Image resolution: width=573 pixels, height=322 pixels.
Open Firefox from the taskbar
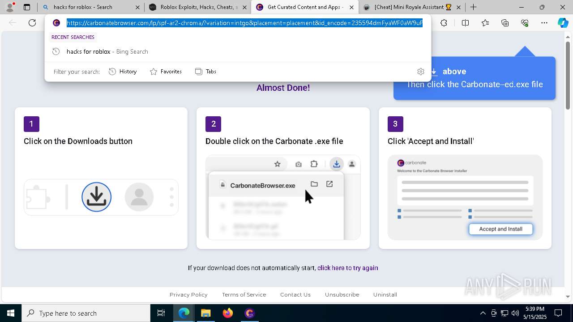point(228,313)
